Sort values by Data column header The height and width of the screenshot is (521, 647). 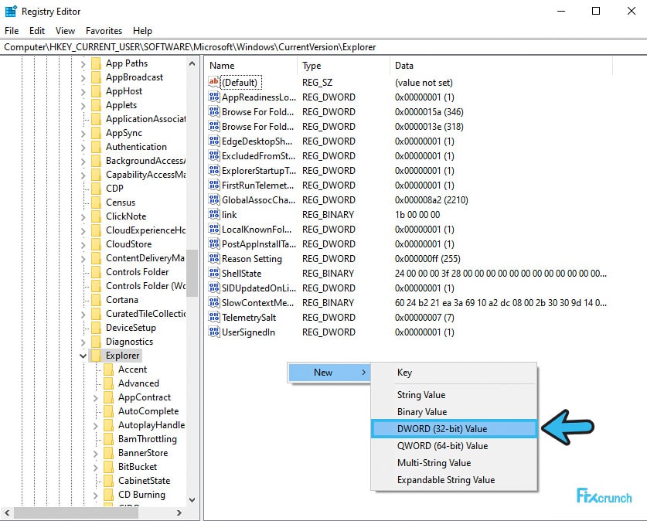click(501, 66)
